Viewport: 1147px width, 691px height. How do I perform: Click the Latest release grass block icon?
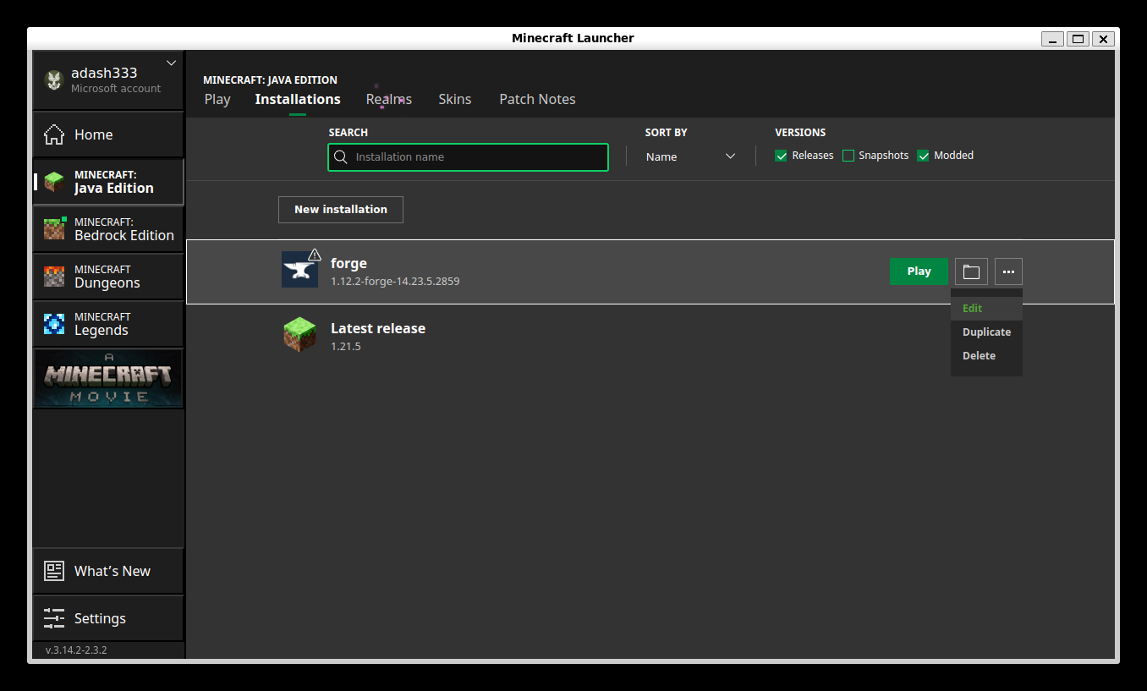point(299,335)
